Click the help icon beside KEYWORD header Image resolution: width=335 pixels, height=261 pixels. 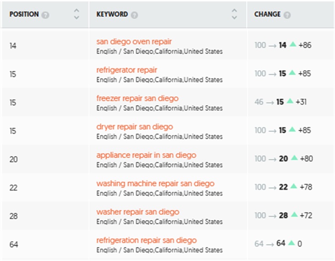click(134, 15)
